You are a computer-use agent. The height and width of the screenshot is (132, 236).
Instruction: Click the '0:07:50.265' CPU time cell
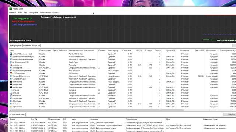(x=170, y=65)
